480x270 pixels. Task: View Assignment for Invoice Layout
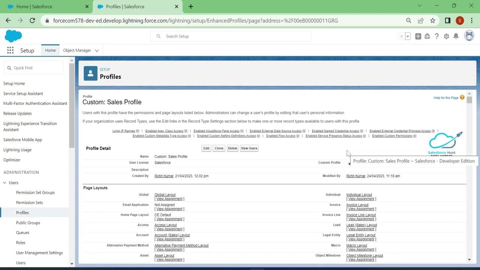(x=361, y=209)
